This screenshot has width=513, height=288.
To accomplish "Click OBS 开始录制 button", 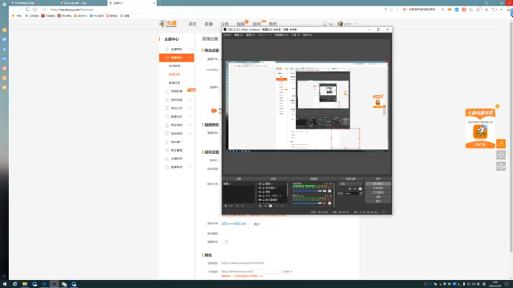I will click(378, 188).
